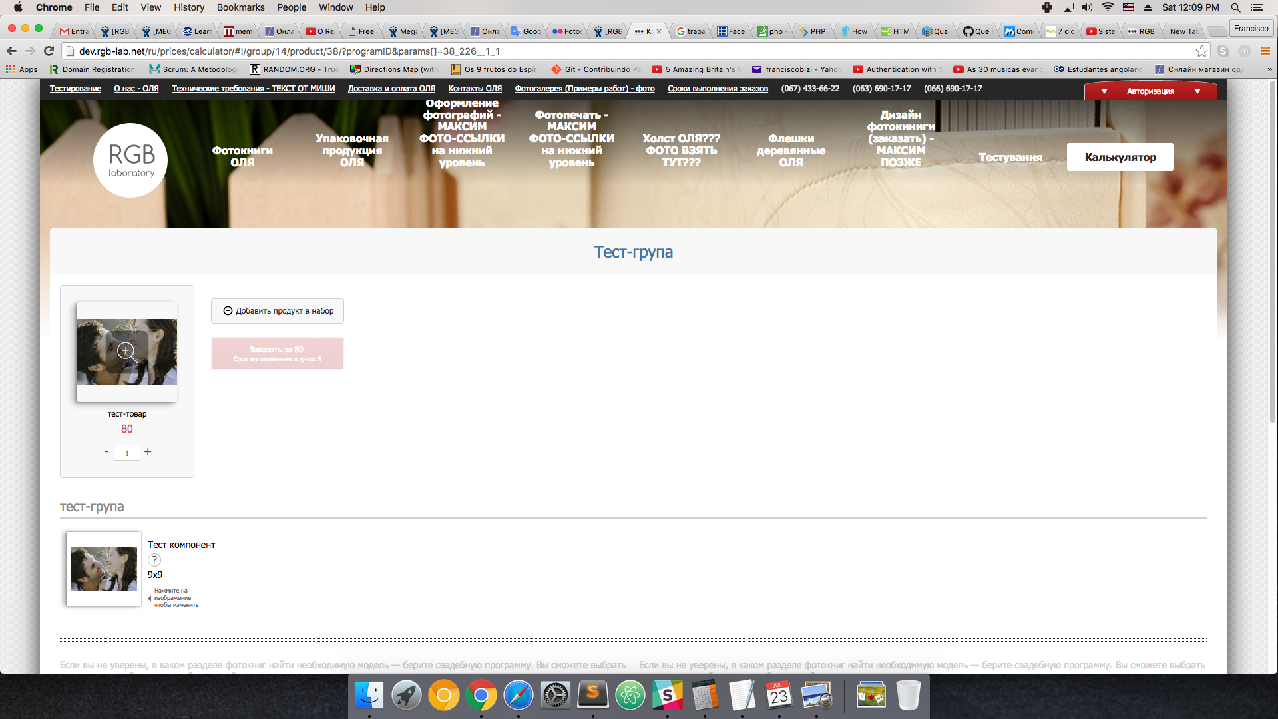
Task: Increase quantity with the plus button
Action: click(148, 451)
